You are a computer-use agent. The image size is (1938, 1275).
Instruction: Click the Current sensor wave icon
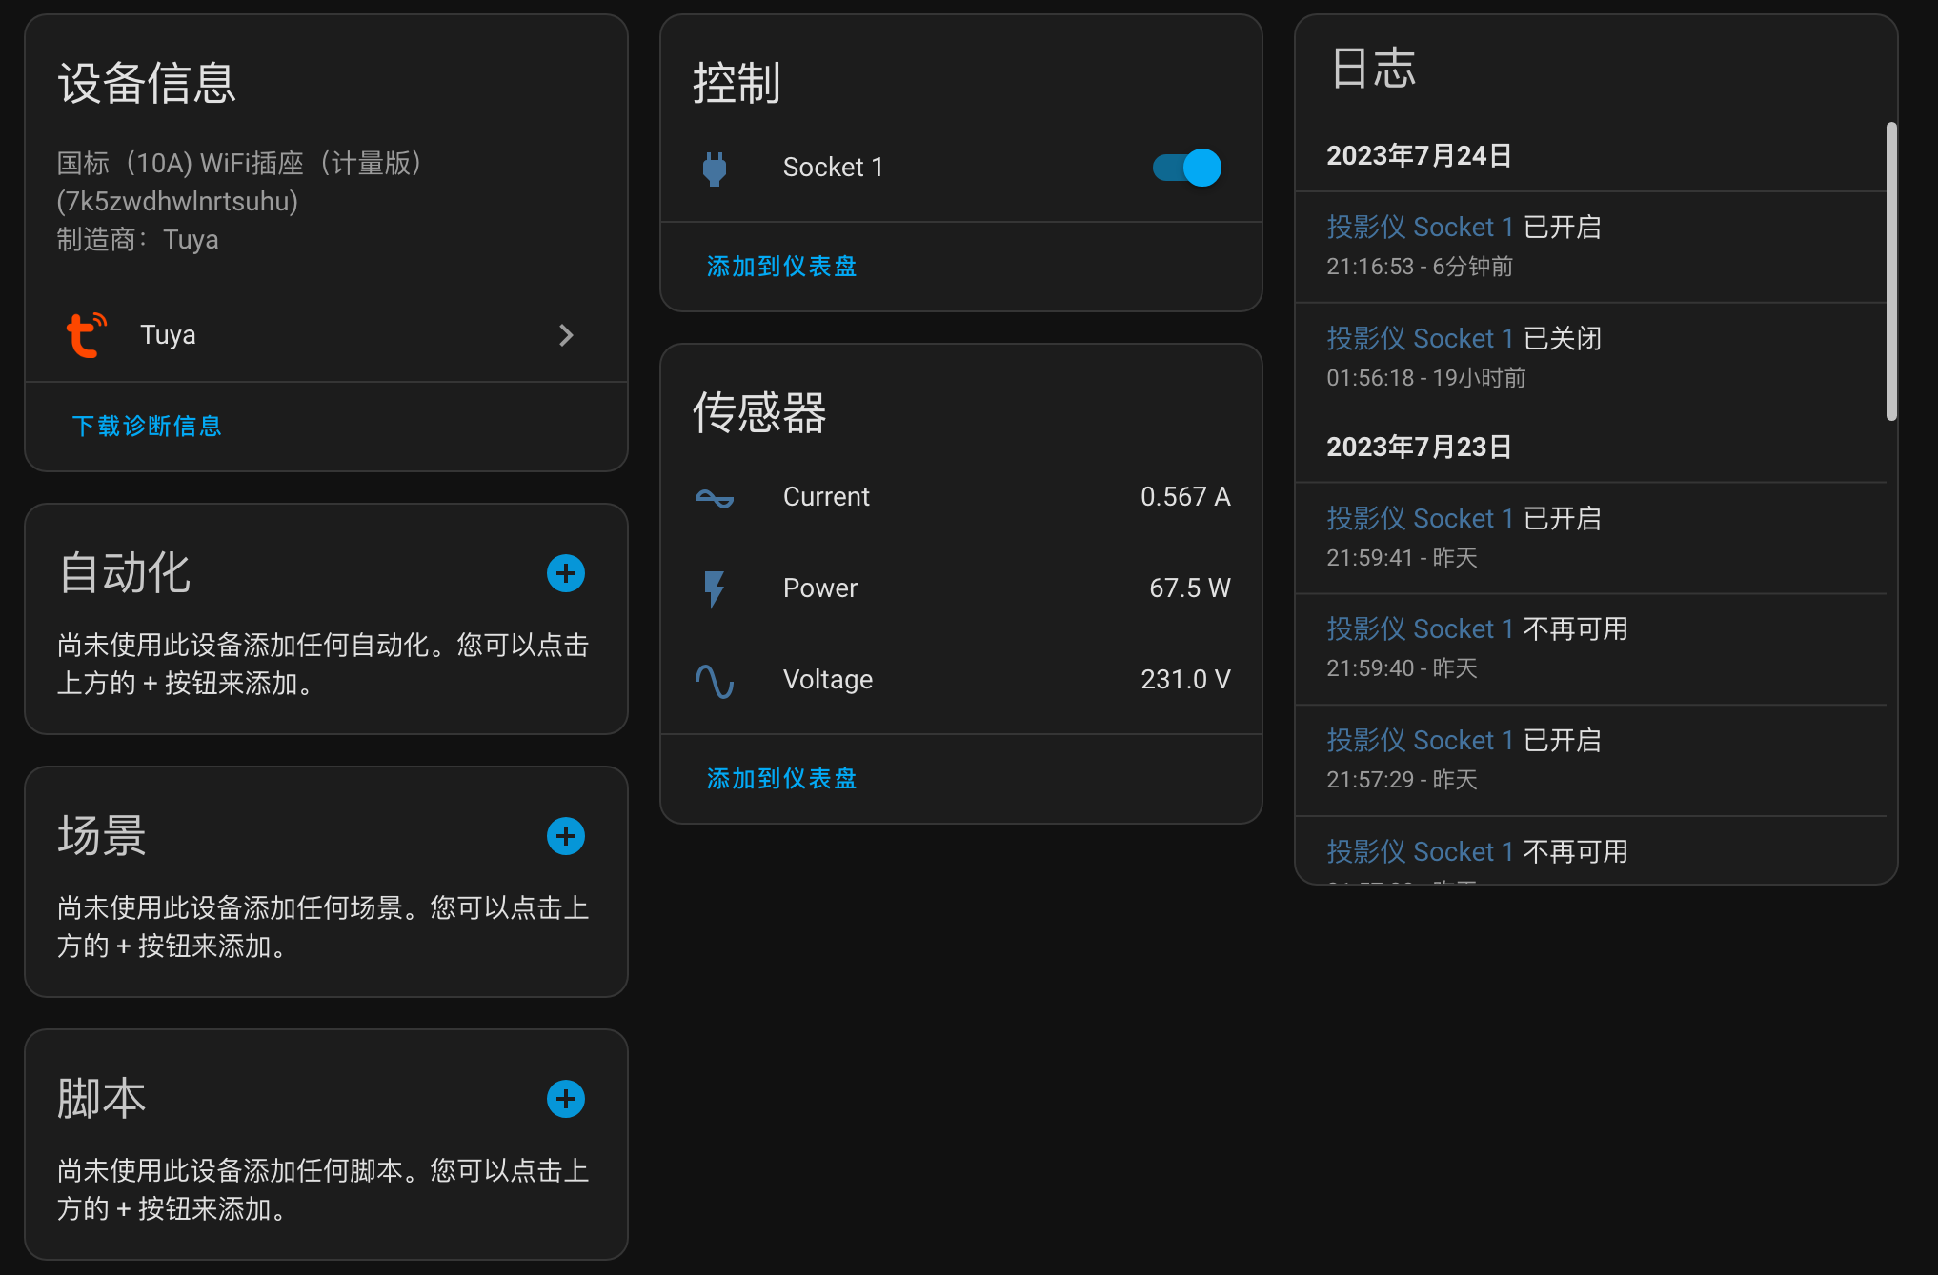[715, 498]
